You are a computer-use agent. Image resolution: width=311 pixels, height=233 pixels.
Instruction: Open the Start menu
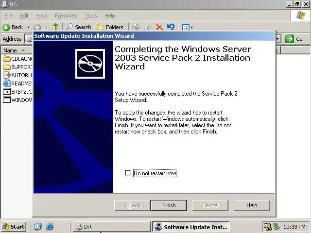[14, 227]
